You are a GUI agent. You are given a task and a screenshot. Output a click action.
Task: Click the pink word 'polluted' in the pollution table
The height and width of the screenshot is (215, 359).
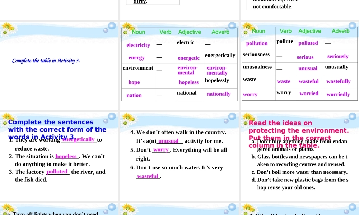click(308, 43)
